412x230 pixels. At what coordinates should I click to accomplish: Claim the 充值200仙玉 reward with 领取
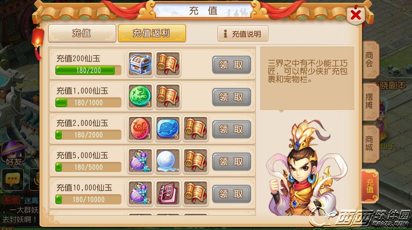(232, 65)
